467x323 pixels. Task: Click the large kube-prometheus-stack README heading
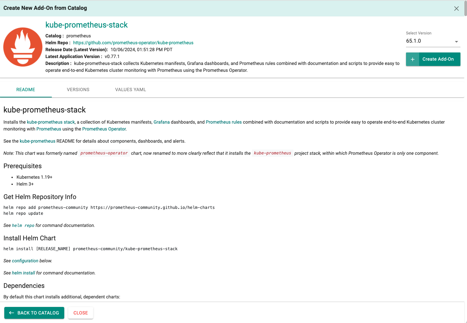[x=45, y=110]
